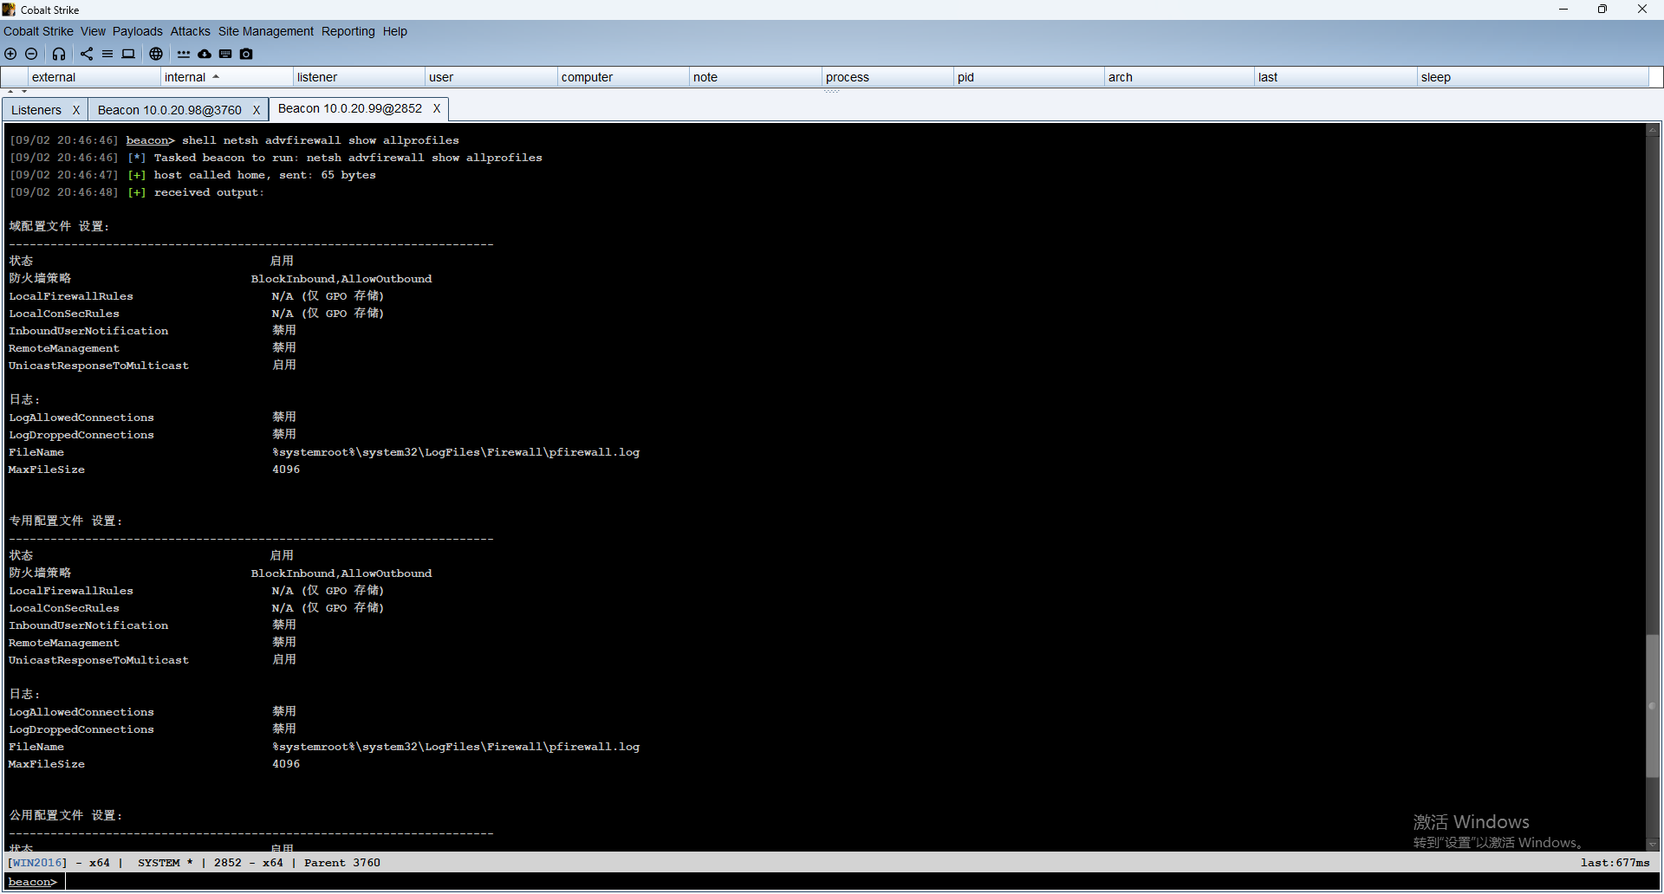
Task: Click the first 'BlockInbound,AllowOutbound' value
Action: coord(341,279)
